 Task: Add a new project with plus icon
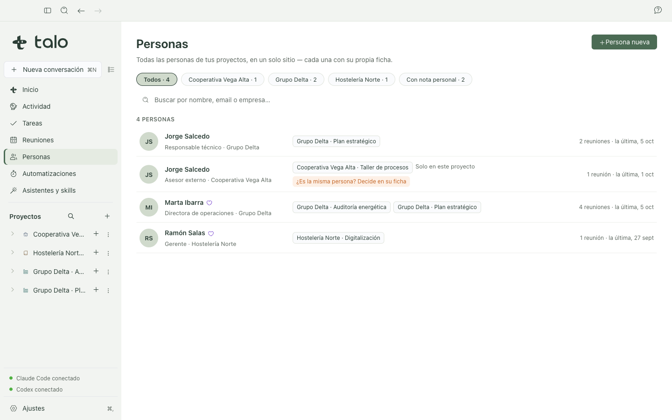pyautogui.click(x=107, y=216)
